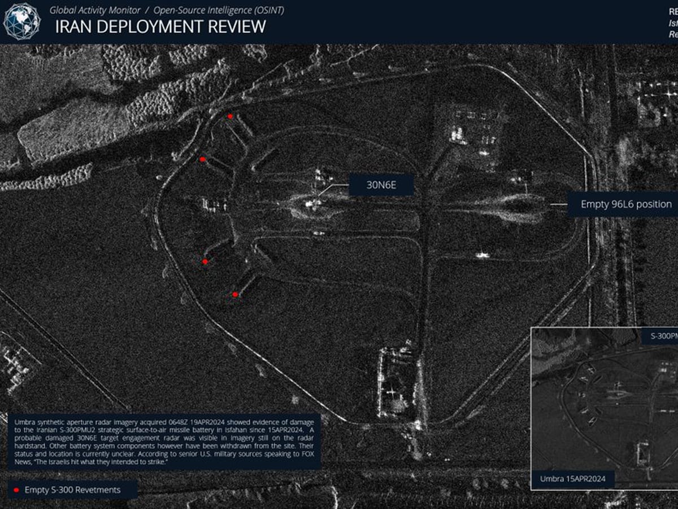Click the red dot in the legend

(16, 490)
